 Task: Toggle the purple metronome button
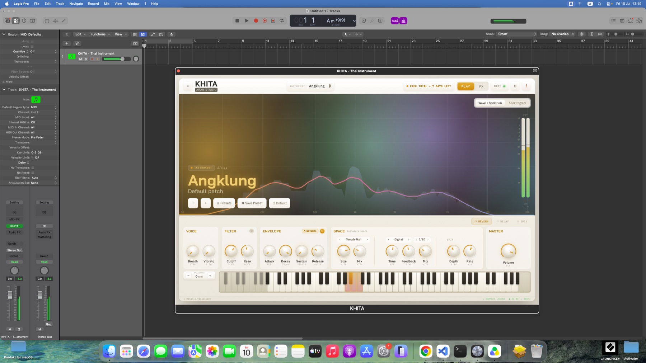click(x=403, y=21)
